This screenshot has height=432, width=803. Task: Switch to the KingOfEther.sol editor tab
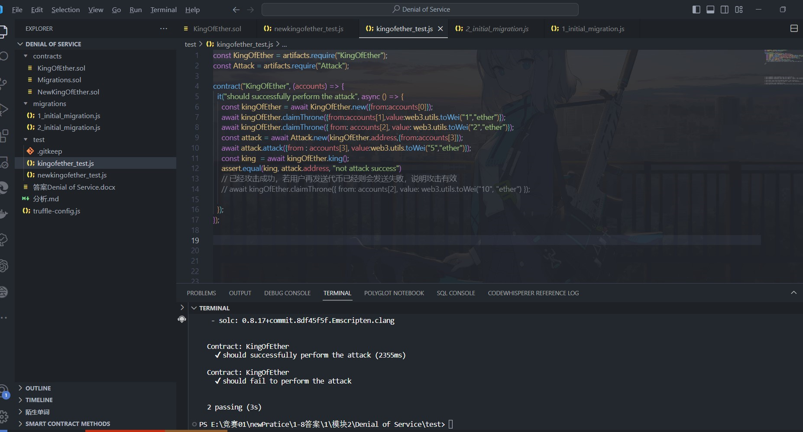217,29
